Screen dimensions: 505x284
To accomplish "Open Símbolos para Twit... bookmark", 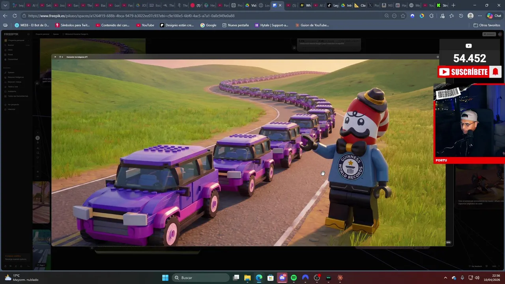I will coord(73,25).
